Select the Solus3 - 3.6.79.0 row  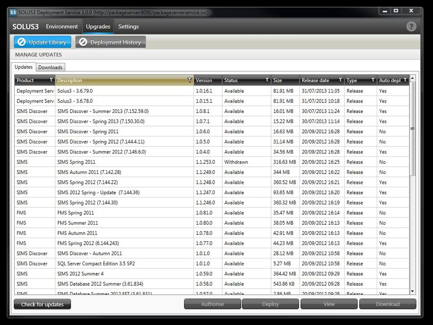(x=212, y=91)
